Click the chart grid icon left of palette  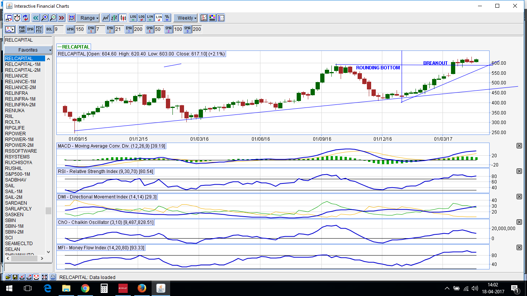(x=204, y=18)
